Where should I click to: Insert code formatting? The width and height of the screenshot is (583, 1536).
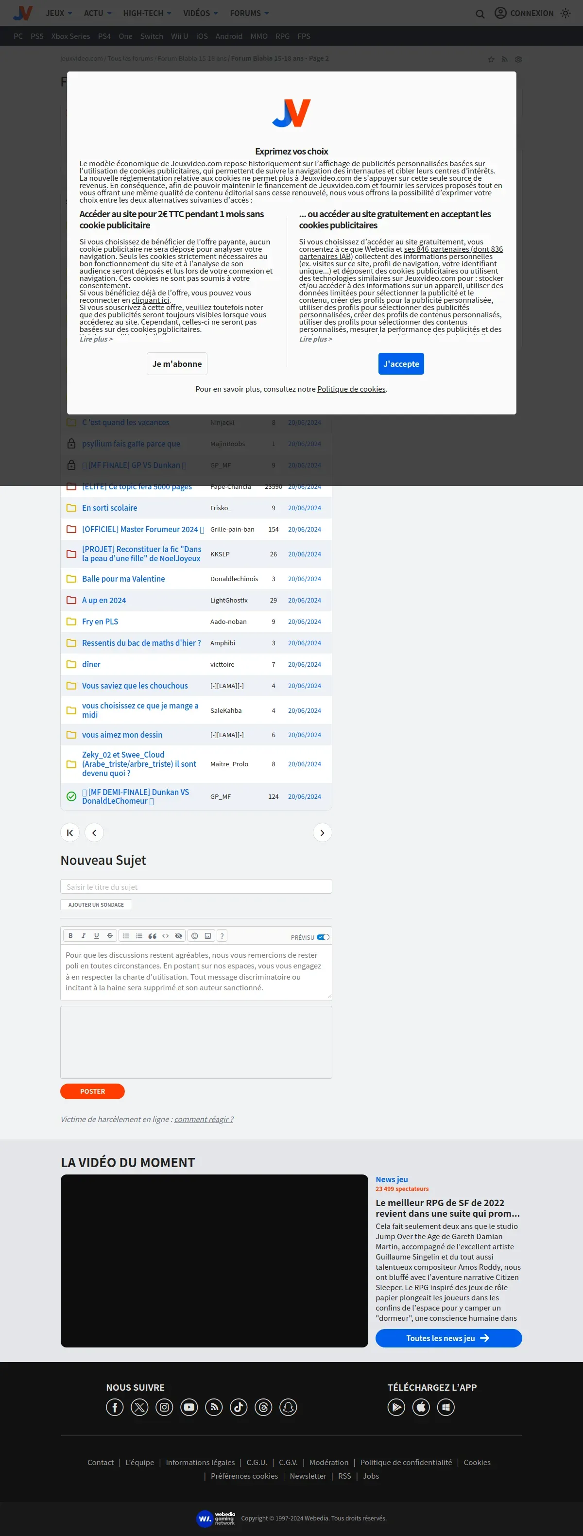pyautogui.click(x=165, y=935)
